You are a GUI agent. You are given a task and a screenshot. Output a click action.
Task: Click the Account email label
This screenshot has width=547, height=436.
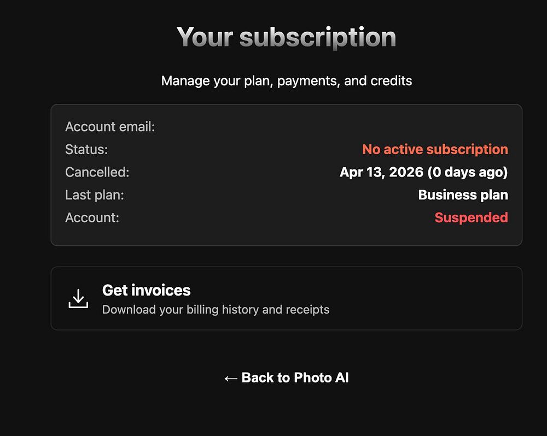coord(110,127)
